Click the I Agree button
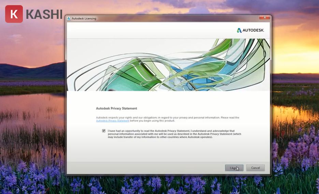The height and width of the screenshot is (194, 319). point(234,168)
